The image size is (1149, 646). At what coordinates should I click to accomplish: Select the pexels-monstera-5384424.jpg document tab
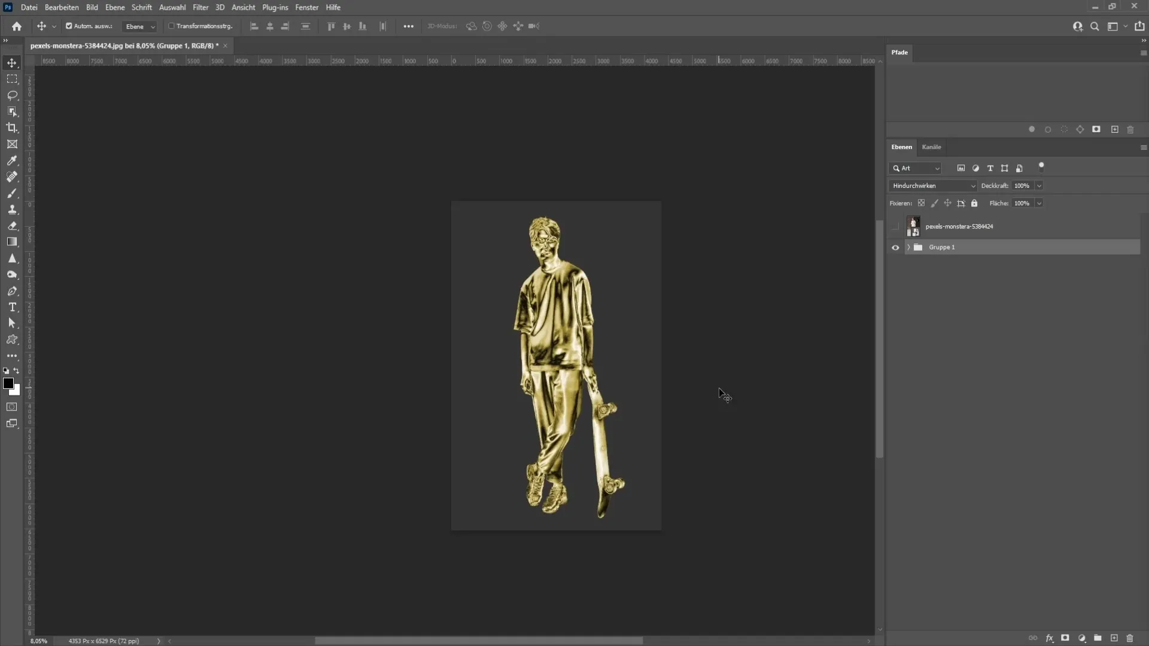124,45
